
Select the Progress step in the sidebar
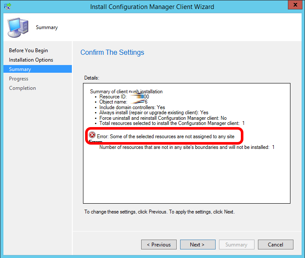click(x=19, y=79)
